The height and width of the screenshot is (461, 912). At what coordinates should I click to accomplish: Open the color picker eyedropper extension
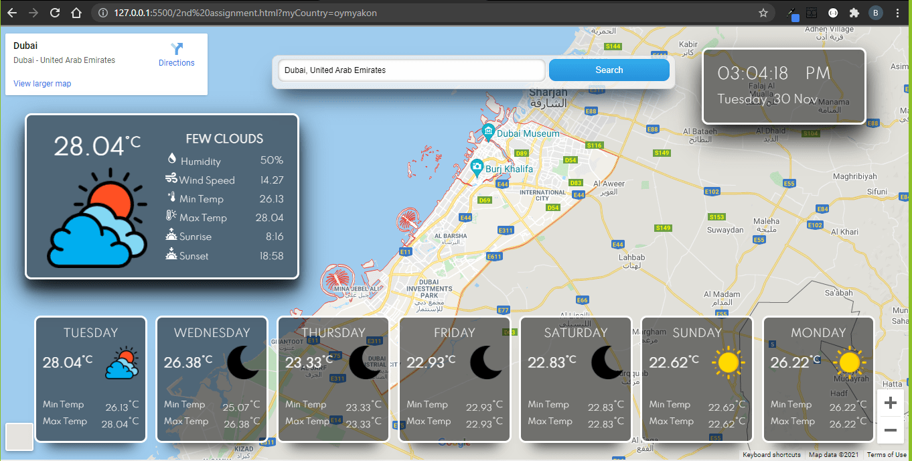[792, 13]
